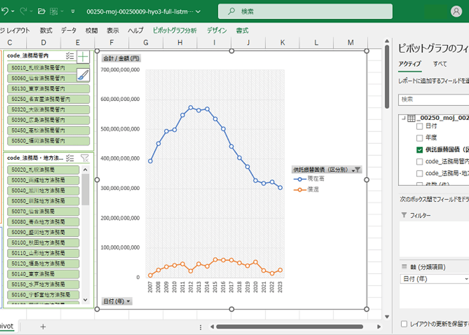Open the 書式 ribbon tab
Viewport: 469px width, 335px height.
click(242, 30)
